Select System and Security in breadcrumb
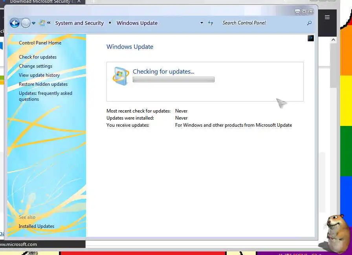 click(x=79, y=23)
